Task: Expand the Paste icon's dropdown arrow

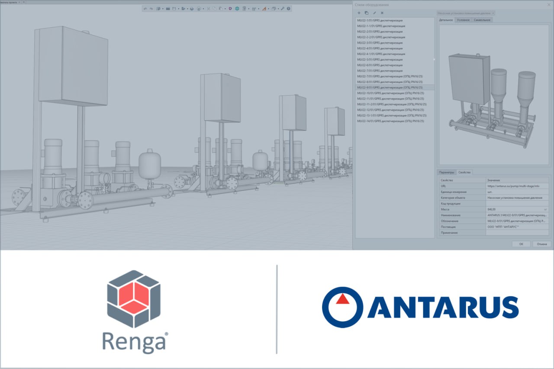Action: [x=225, y=9]
